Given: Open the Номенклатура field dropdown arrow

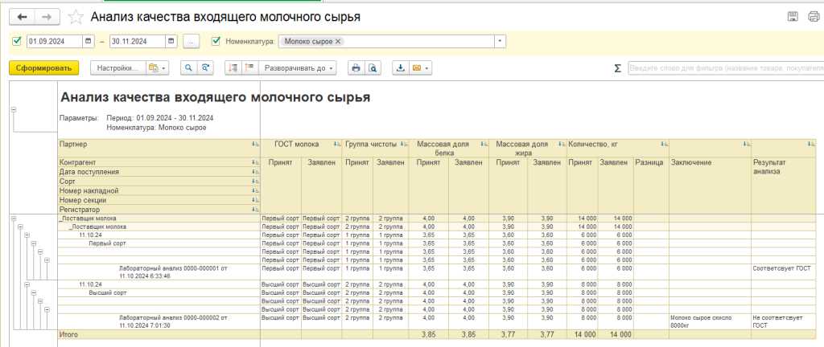Looking at the screenshot, I should (501, 41).
